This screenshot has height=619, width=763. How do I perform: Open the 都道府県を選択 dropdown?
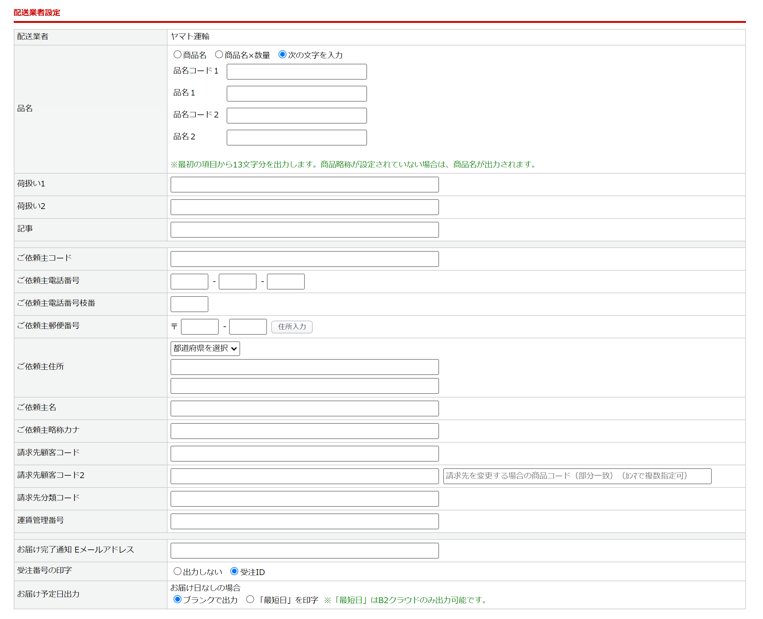coord(205,348)
